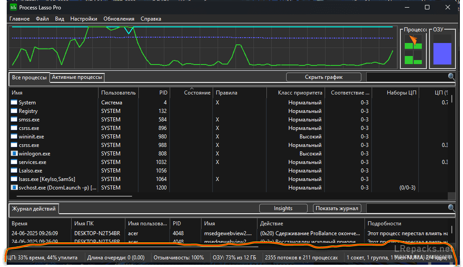The image size is (463, 267).
Task: Click the Система user cell
Action: (x=111, y=103)
